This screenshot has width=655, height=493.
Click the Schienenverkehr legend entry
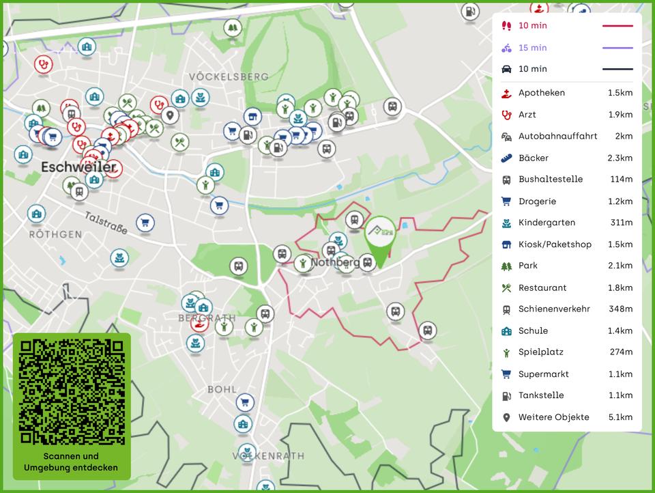click(554, 309)
